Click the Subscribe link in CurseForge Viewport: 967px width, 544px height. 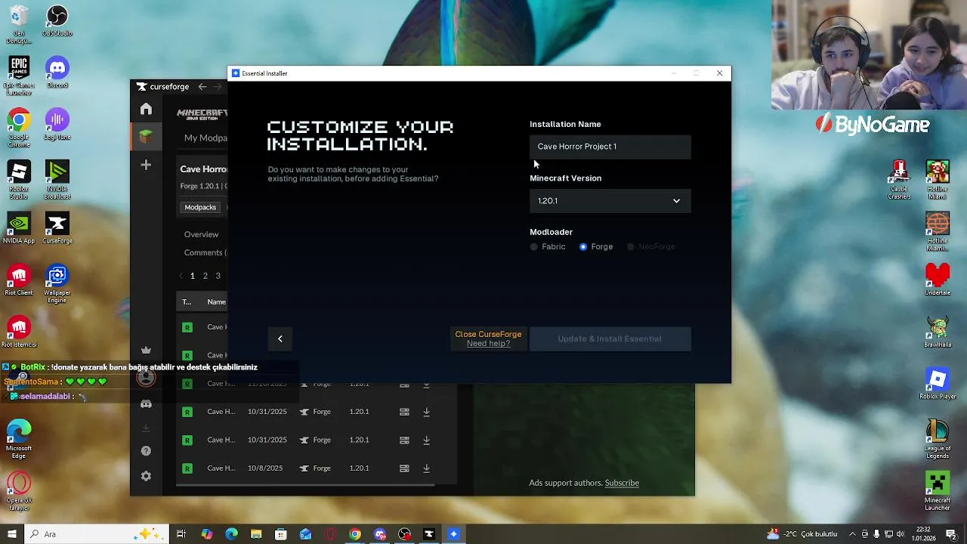[622, 483]
